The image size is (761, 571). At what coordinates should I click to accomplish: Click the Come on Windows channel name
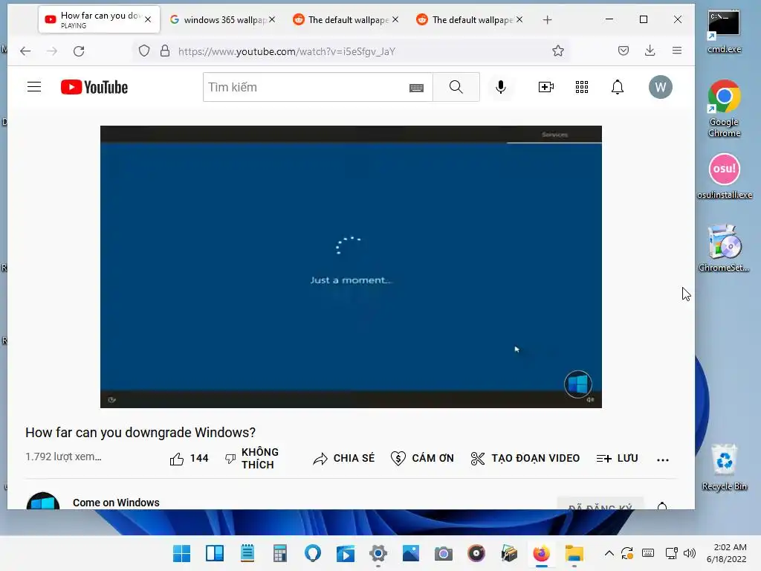[116, 503]
